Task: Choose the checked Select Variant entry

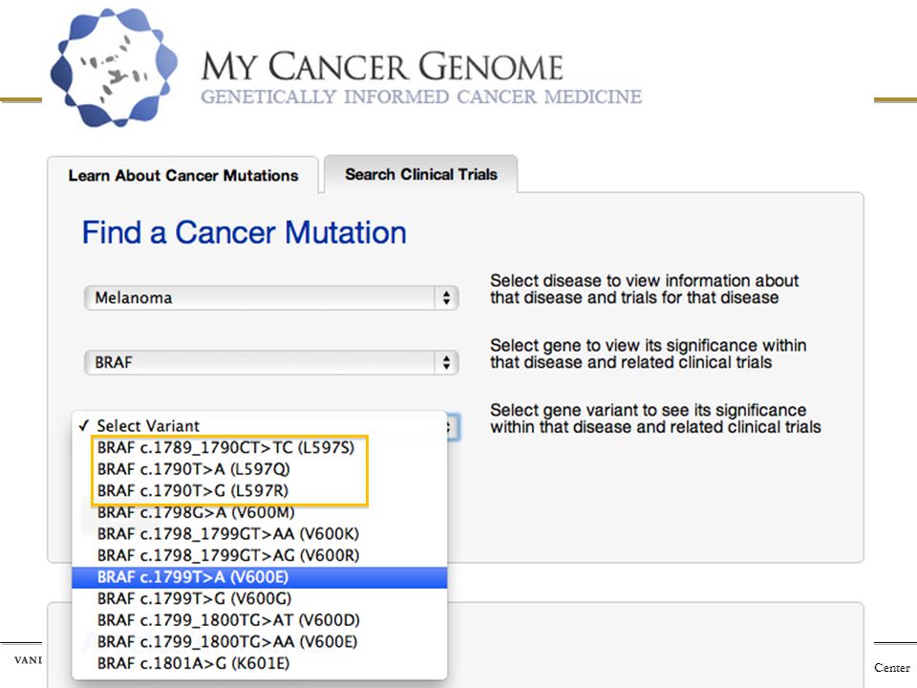Action: coord(260,426)
